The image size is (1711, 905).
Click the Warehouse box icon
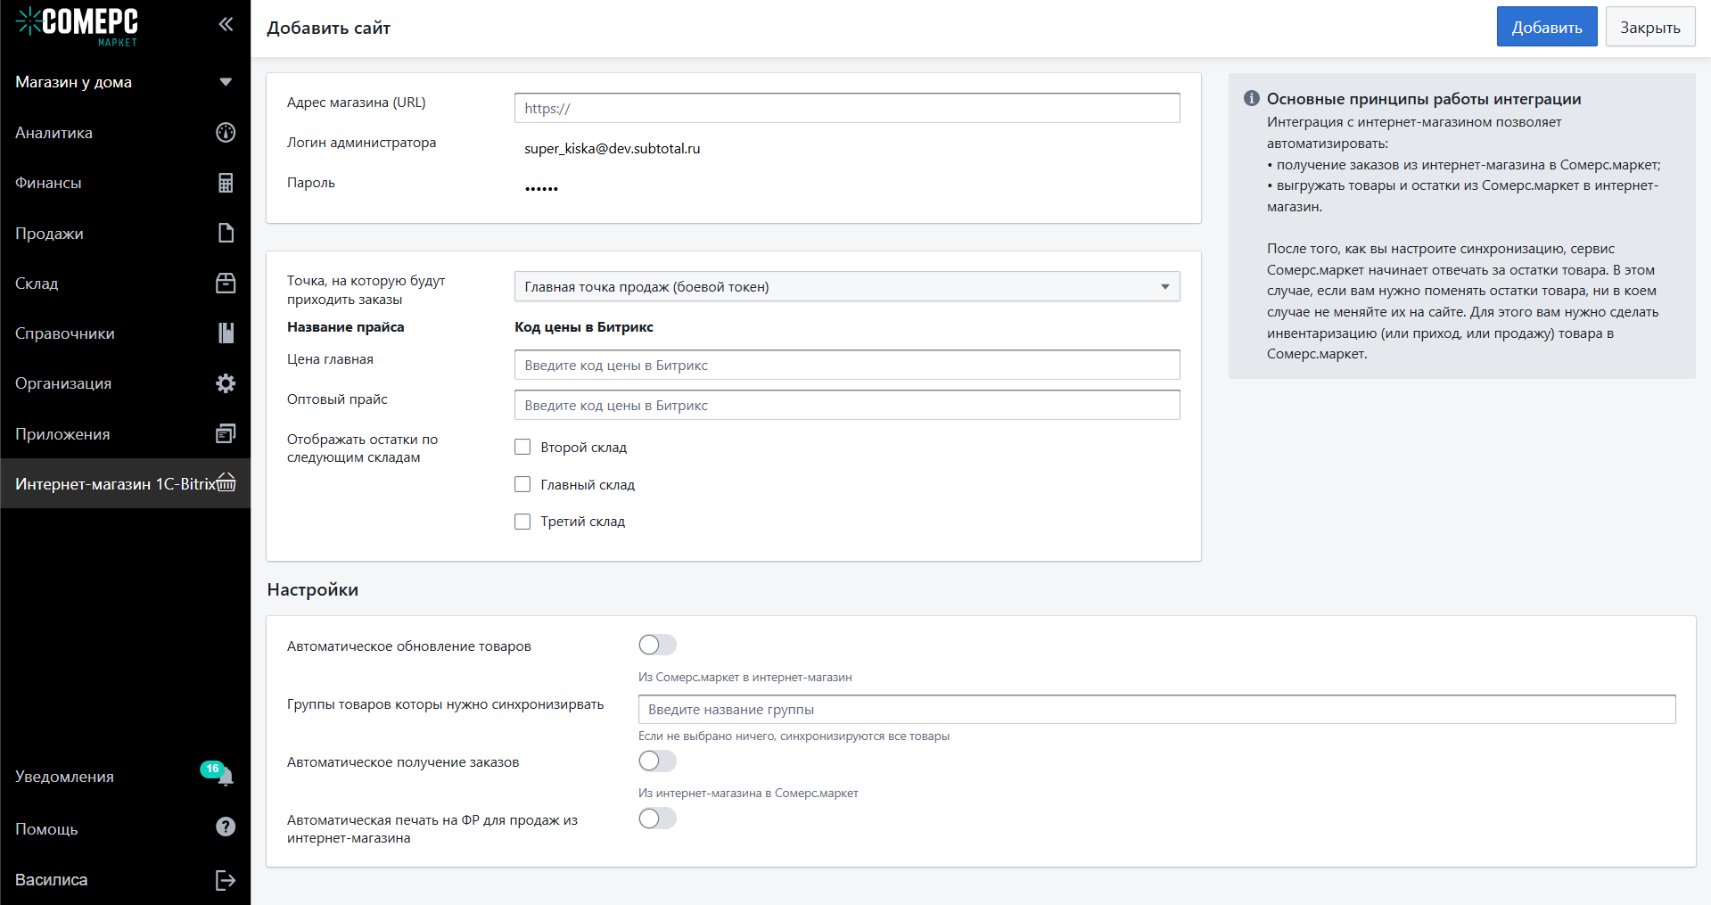click(x=226, y=284)
